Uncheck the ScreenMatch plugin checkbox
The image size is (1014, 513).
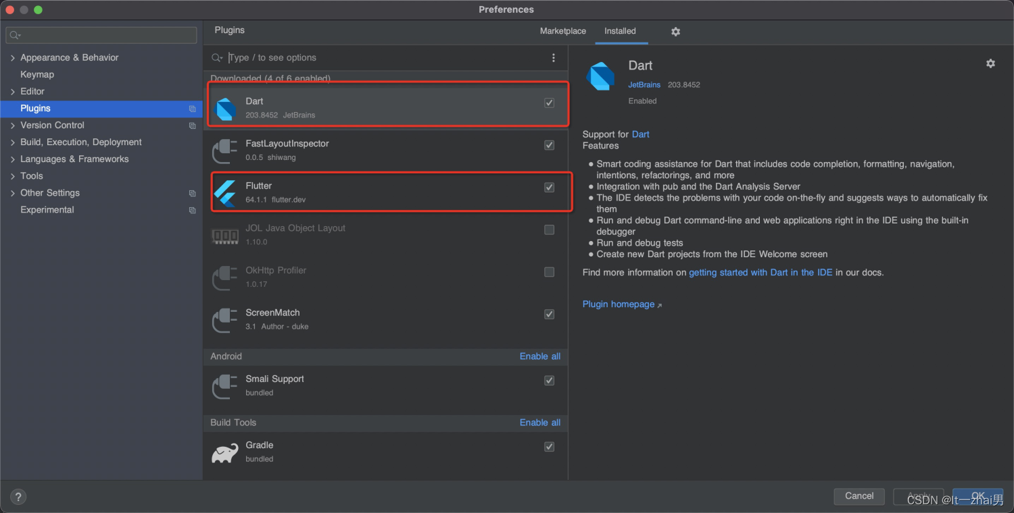(549, 314)
